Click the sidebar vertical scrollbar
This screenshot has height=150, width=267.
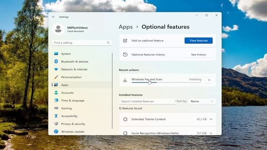pos(112,91)
